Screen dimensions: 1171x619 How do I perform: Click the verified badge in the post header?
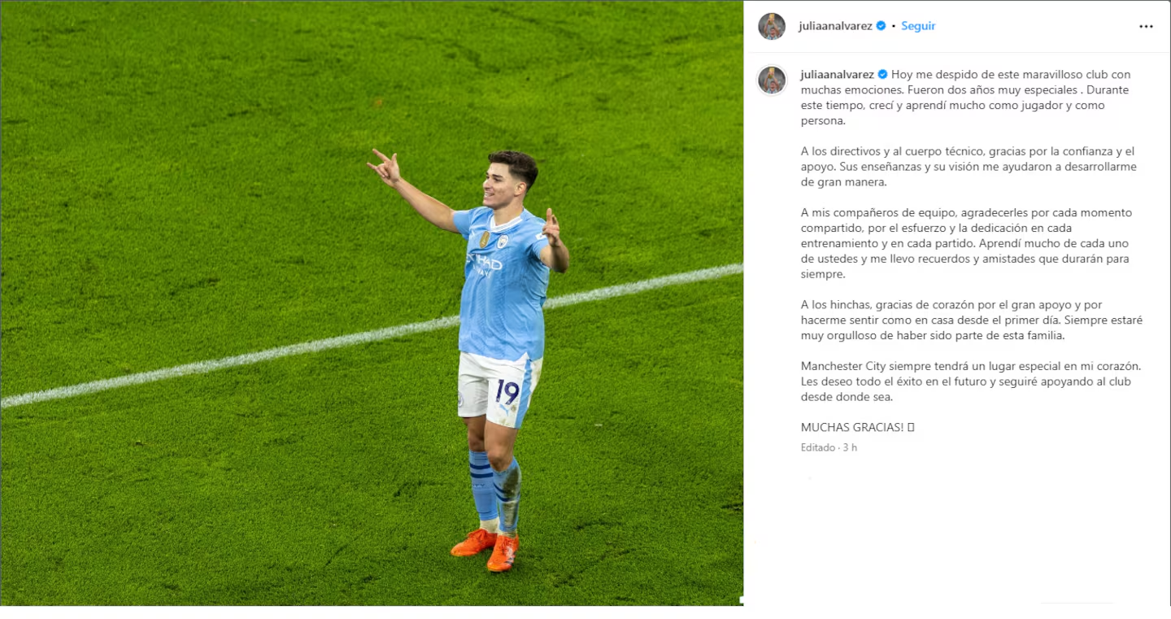pyautogui.click(x=881, y=26)
